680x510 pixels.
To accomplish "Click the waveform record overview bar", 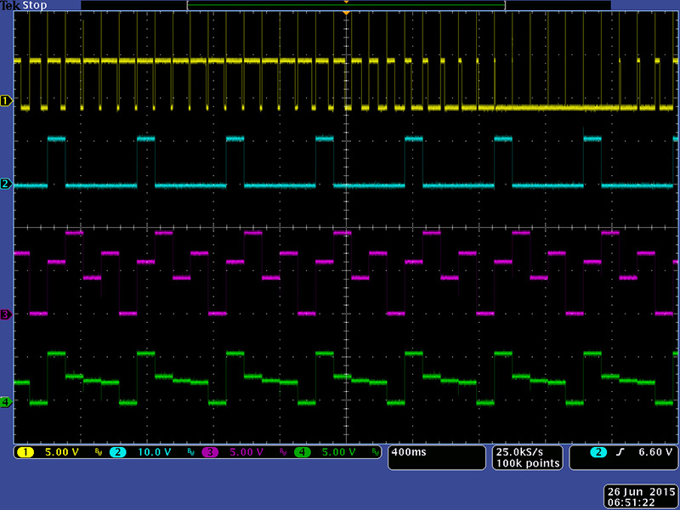I will pos(346,5).
